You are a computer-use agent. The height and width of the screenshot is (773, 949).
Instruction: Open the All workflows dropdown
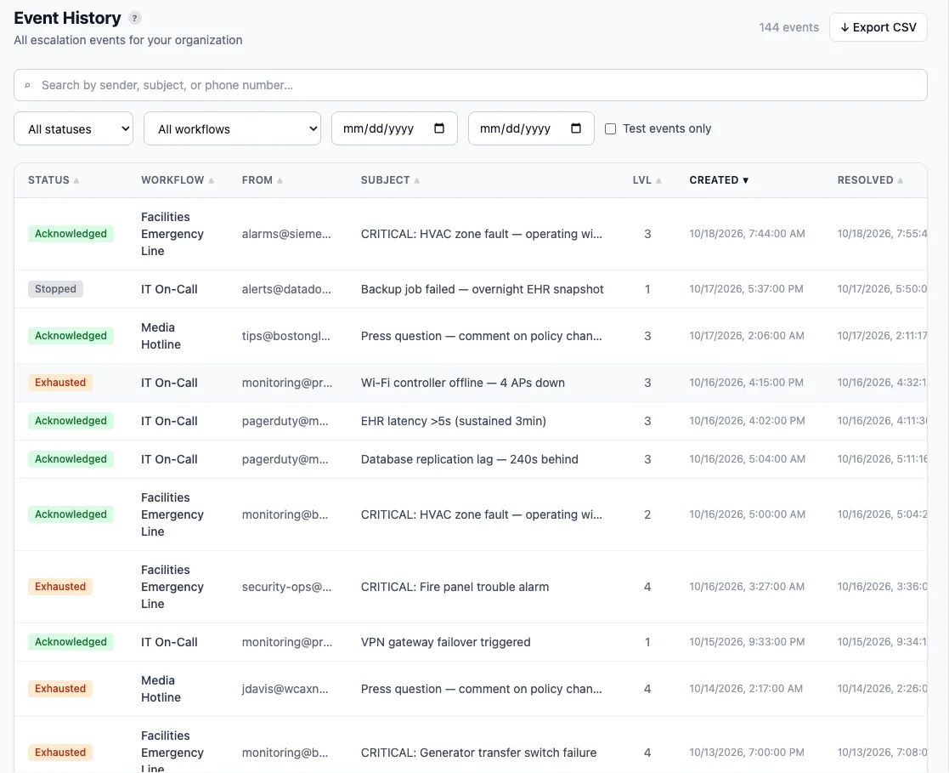pos(233,128)
